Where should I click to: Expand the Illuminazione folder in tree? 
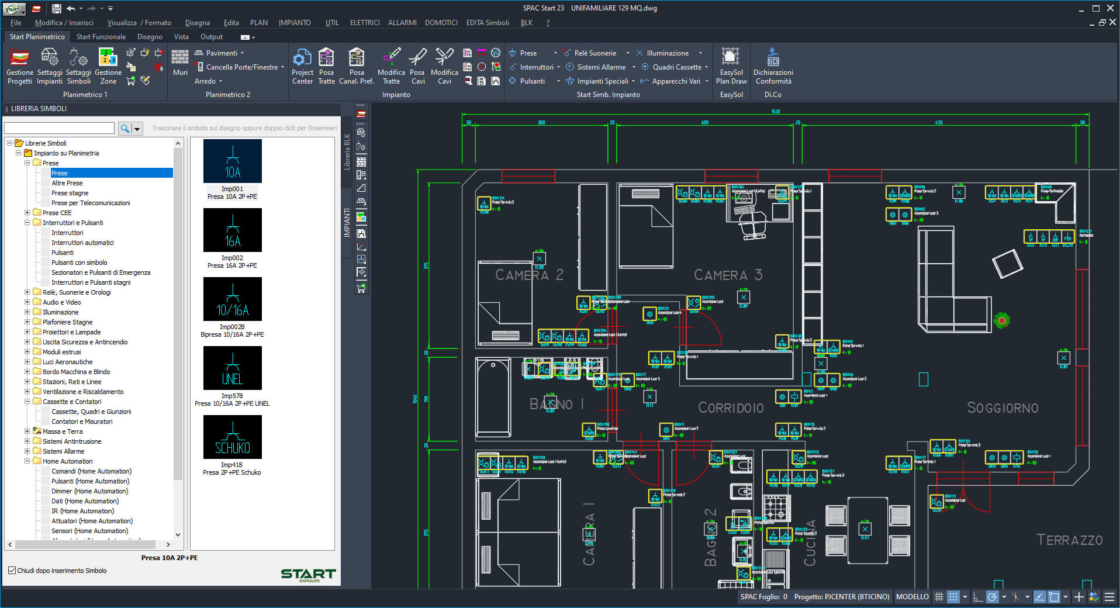[27, 312]
